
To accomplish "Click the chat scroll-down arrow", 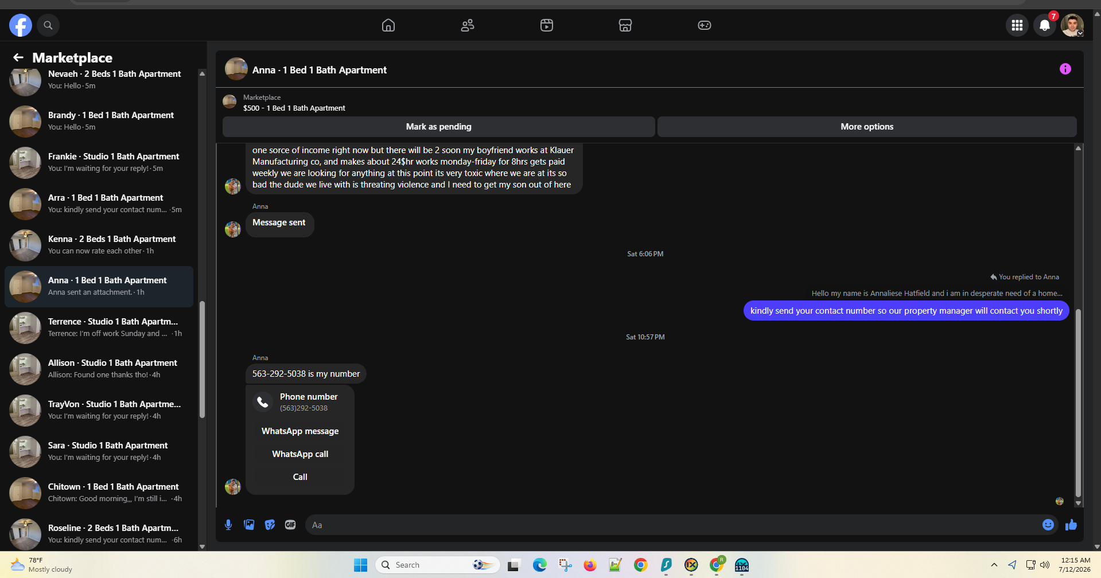I will coord(1079,503).
